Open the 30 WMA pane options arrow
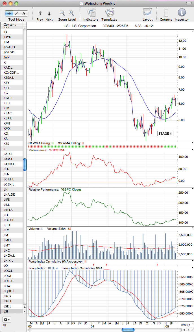Screen dimensions: 194x332 coord(193,143)
